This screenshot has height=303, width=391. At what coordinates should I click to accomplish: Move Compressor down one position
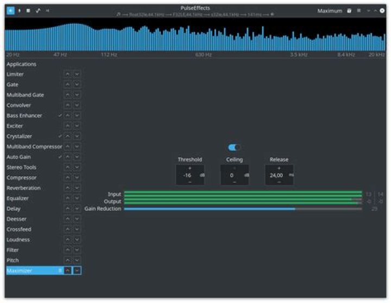[77, 177]
